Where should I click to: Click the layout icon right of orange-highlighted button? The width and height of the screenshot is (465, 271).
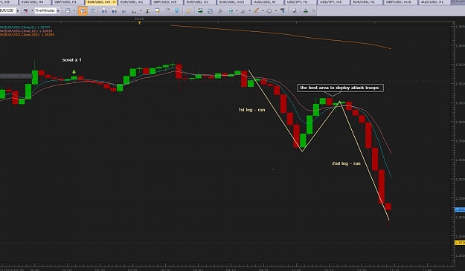pyautogui.click(x=93, y=10)
